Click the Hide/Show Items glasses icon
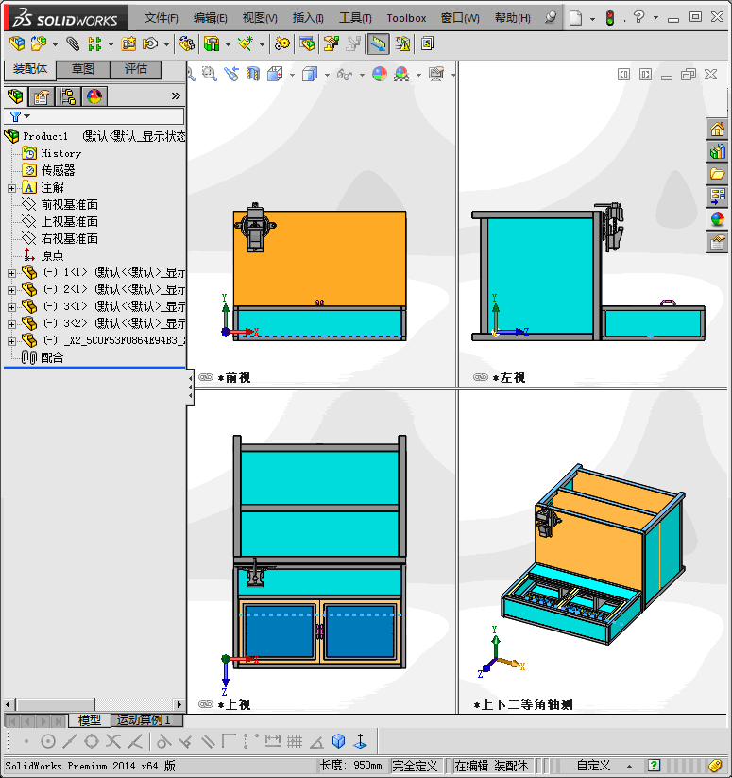Viewport: 732px width, 778px height. [345, 75]
